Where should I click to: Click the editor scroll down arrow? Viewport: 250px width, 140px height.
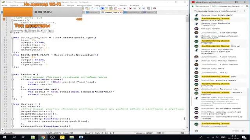187,127
